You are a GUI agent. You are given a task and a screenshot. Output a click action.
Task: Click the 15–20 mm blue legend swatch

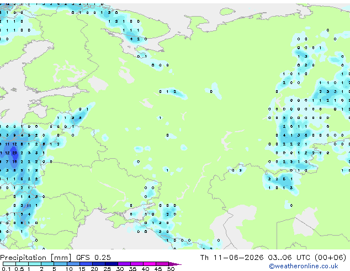tap(86, 264)
